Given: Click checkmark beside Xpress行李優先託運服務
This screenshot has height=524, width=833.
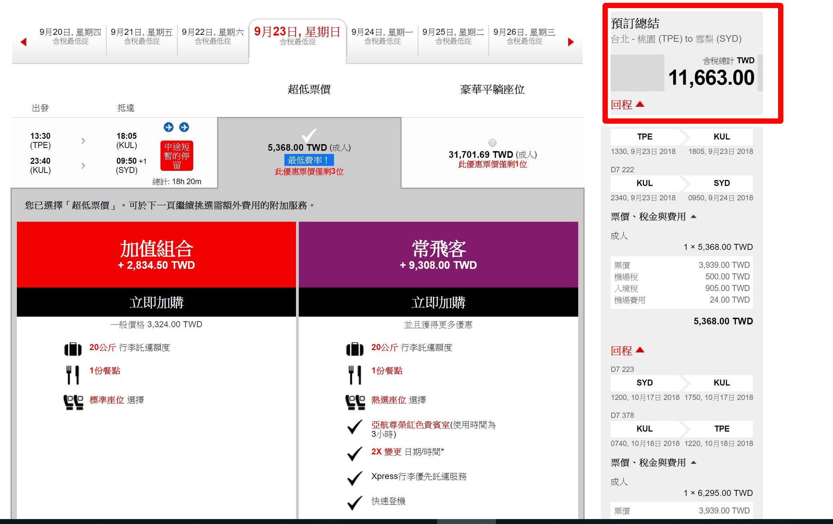Looking at the screenshot, I should pos(355,478).
